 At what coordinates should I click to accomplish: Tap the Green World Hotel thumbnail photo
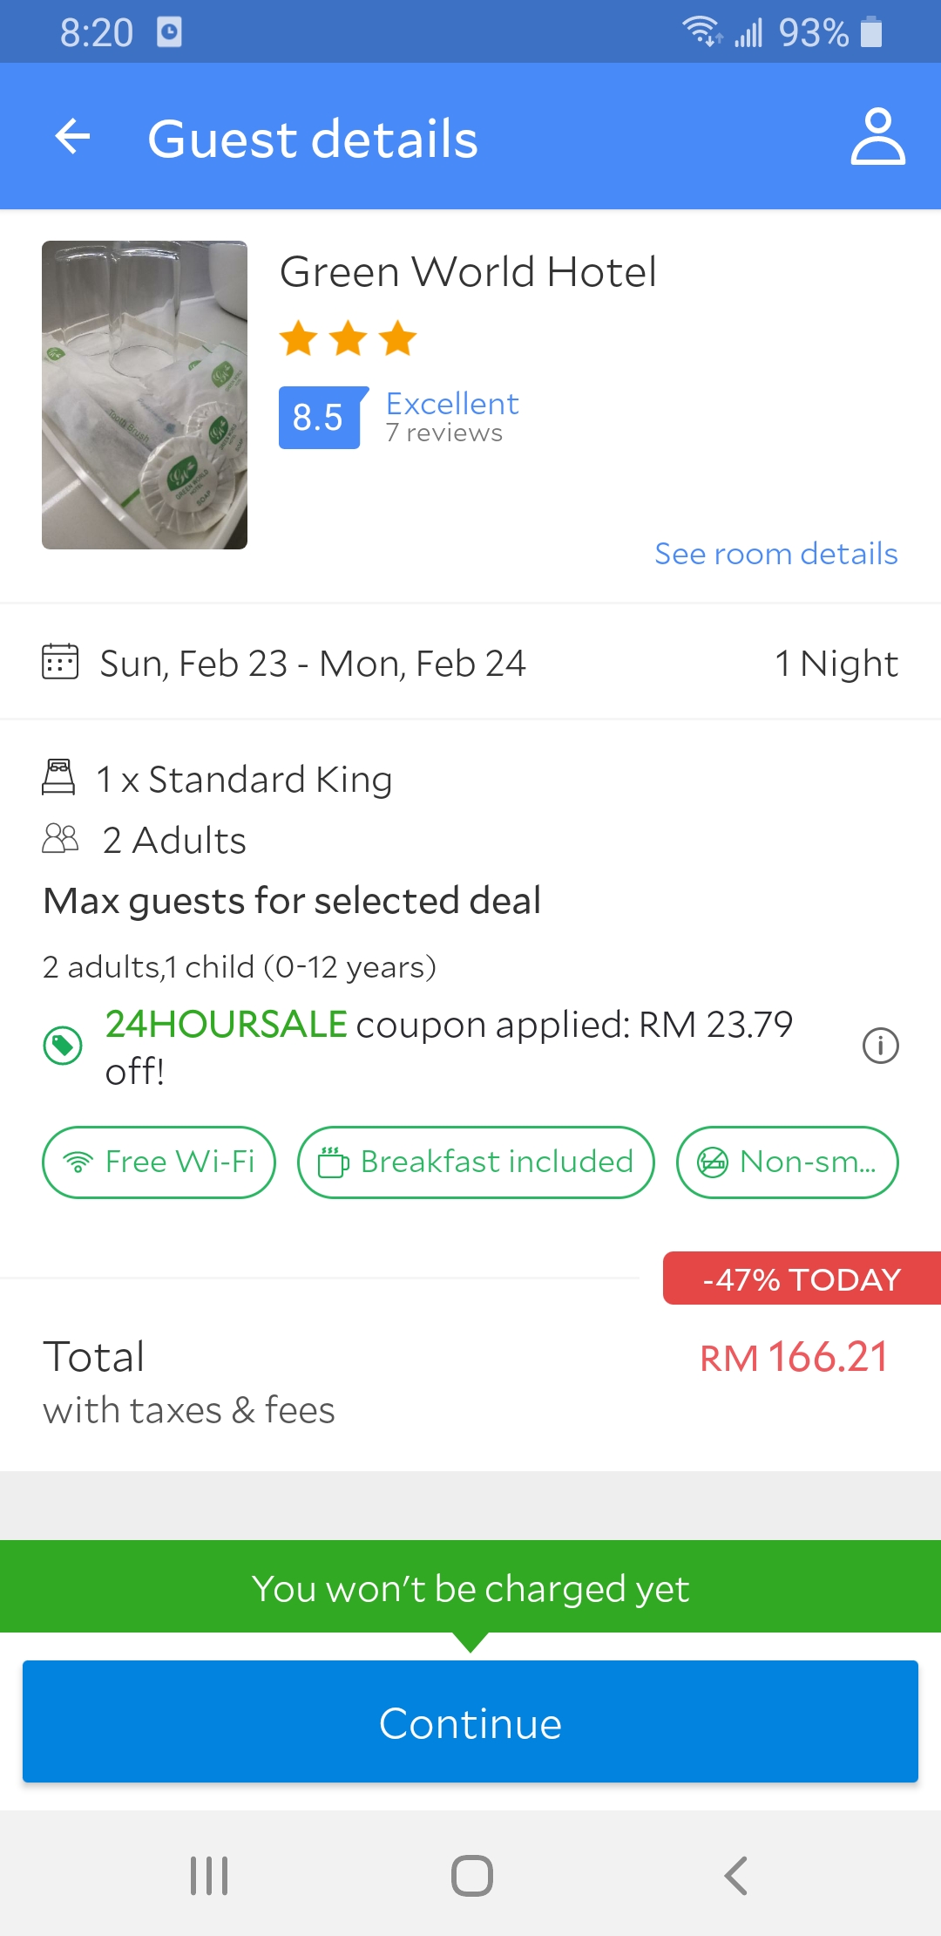pos(145,395)
